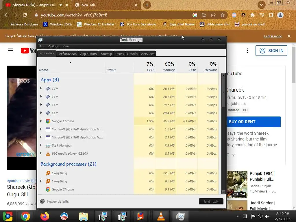Expand second Everything background process
Viewport: 296px width, 222px height.
(x=41, y=181)
